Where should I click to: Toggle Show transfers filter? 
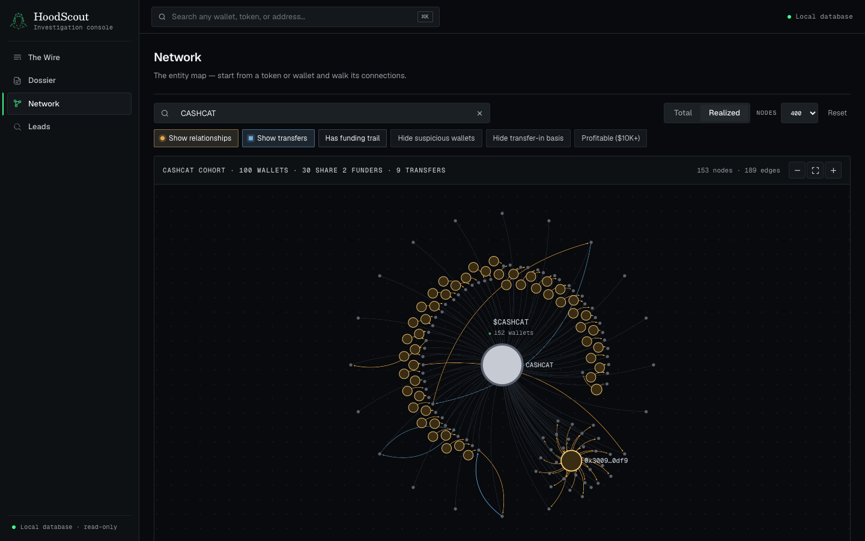tap(278, 138)
